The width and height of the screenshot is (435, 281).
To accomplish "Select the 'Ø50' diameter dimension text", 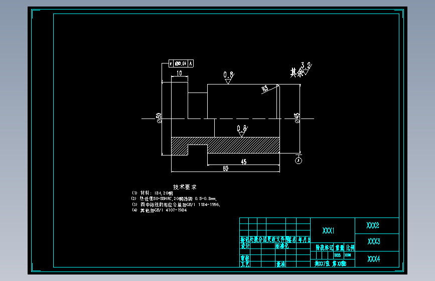I will coord(159,118).
